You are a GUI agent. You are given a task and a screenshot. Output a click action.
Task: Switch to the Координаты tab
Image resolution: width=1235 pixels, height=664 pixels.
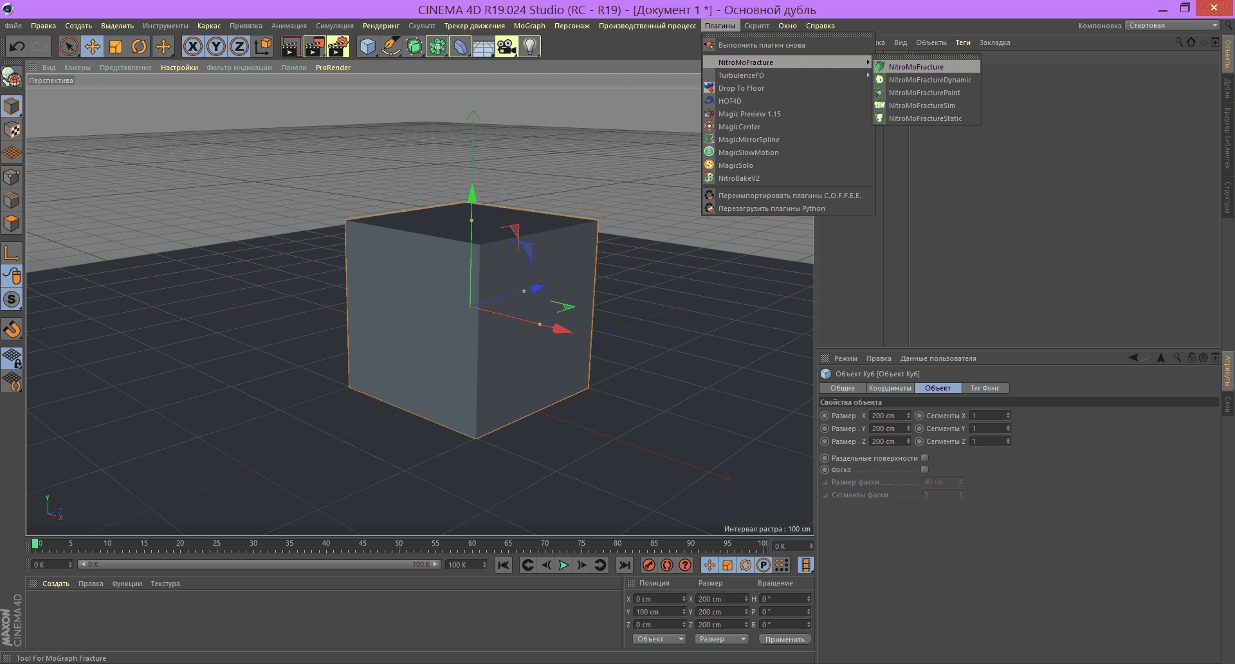(x=890, y=388)
